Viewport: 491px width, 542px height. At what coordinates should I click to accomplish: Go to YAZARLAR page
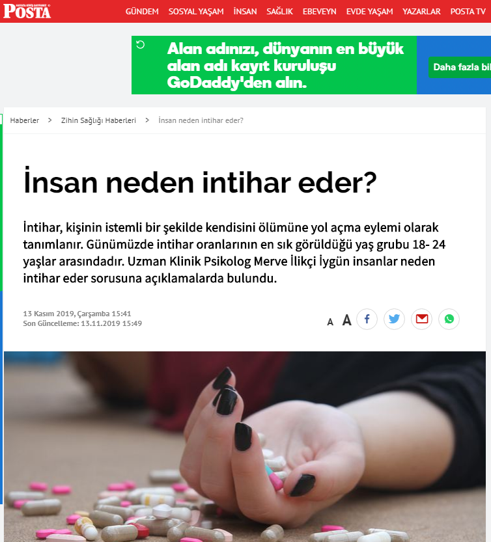pos(421,12)
